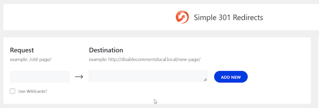
Task: Click the Request heading
Action: point(22,50)
